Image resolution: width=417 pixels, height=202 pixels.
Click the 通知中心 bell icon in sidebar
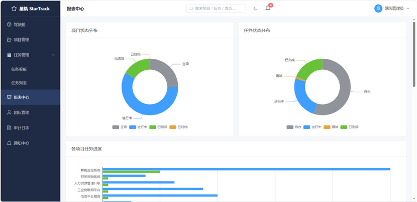pyautogui.click(x=9, y=143)
